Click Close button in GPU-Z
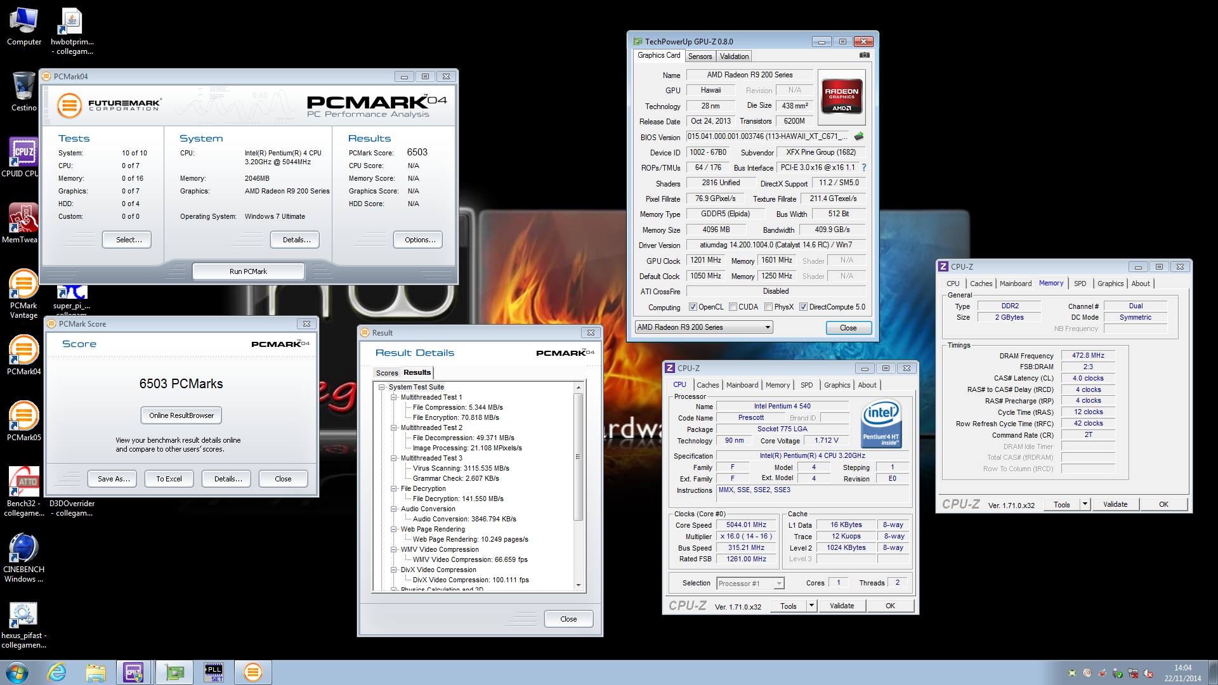The image size is (1218, 685). [848, 328]
